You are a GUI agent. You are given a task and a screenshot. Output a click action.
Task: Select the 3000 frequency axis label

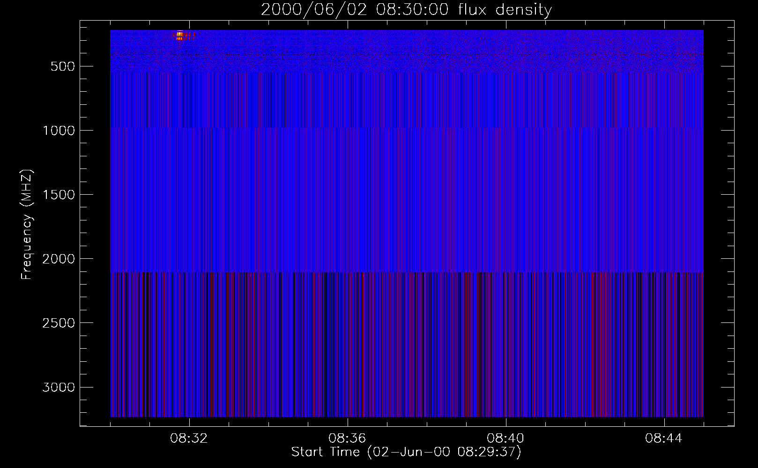click(59, 387)
